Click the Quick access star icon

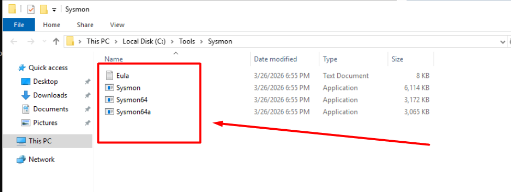click(22, 67)
